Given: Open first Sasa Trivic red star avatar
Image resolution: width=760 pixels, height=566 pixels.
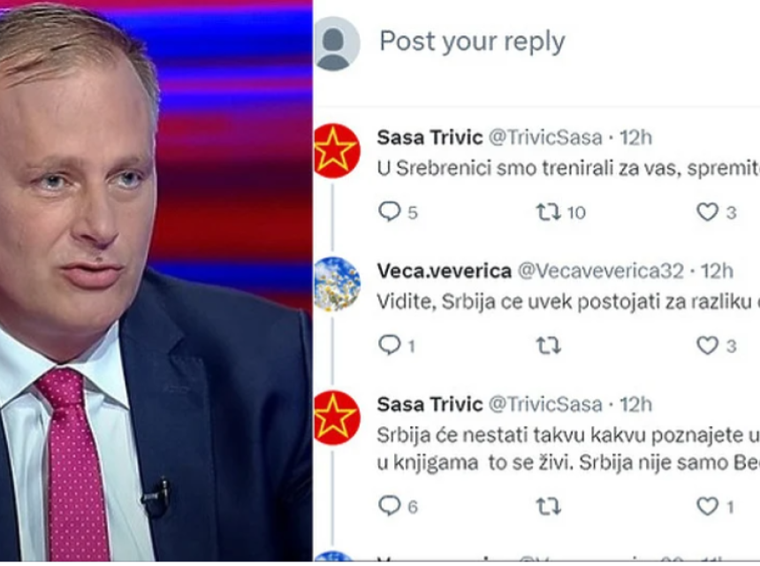Looking at the screenshot, I should (337, 150).
